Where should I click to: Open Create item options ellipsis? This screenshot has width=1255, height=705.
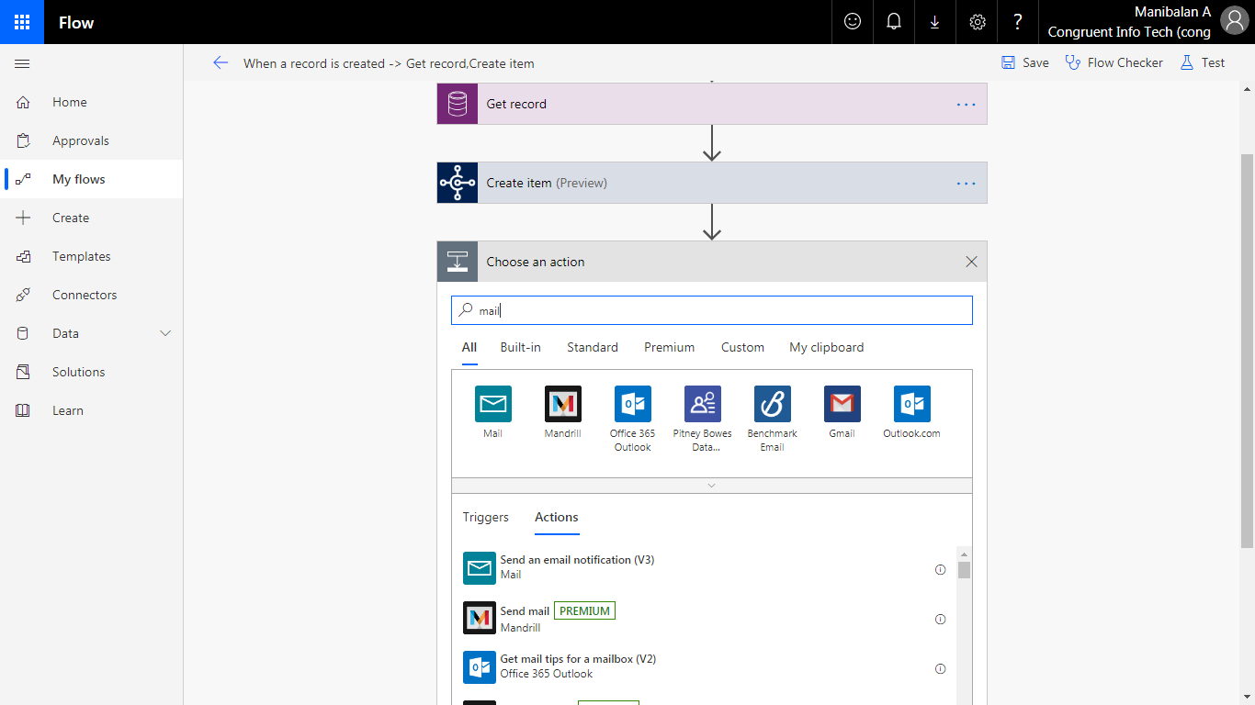coord(967,184)
